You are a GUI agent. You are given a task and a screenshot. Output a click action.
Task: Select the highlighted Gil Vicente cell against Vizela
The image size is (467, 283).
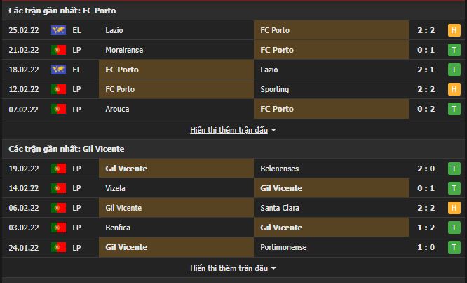(331, 188)
